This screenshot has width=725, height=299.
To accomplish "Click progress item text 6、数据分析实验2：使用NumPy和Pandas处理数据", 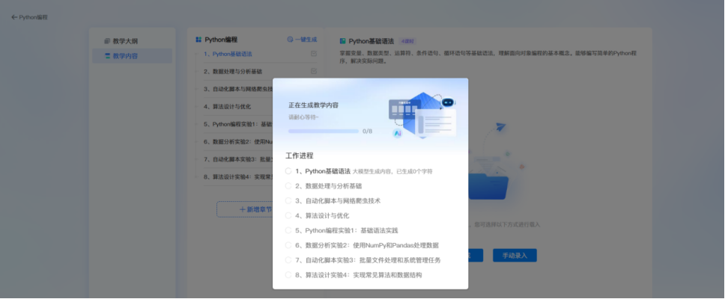I will point(367,245).
